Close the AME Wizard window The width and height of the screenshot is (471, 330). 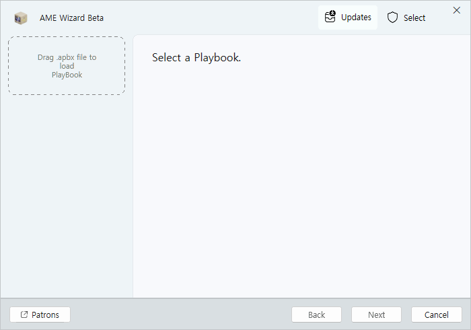[x=457, y=10]
